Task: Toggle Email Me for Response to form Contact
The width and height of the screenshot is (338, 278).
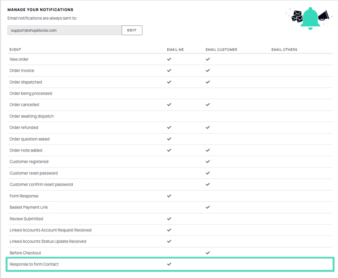Action: (169, 264)
